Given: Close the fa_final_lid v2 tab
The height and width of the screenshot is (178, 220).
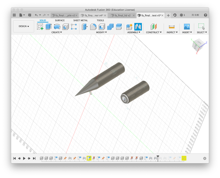Looking at the screenshot, I should coord(134,16).
